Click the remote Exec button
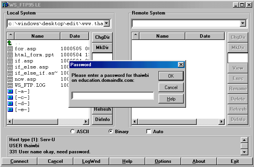 coord(238,78)
